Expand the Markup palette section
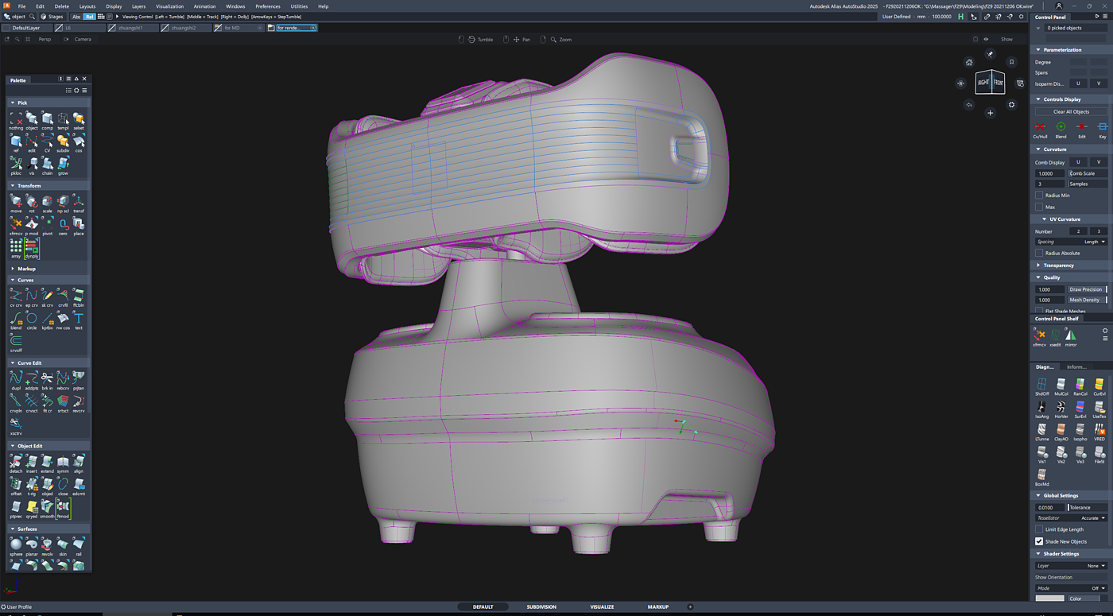The width and height of the screenshot is (1113, 616). click(26, 269)
